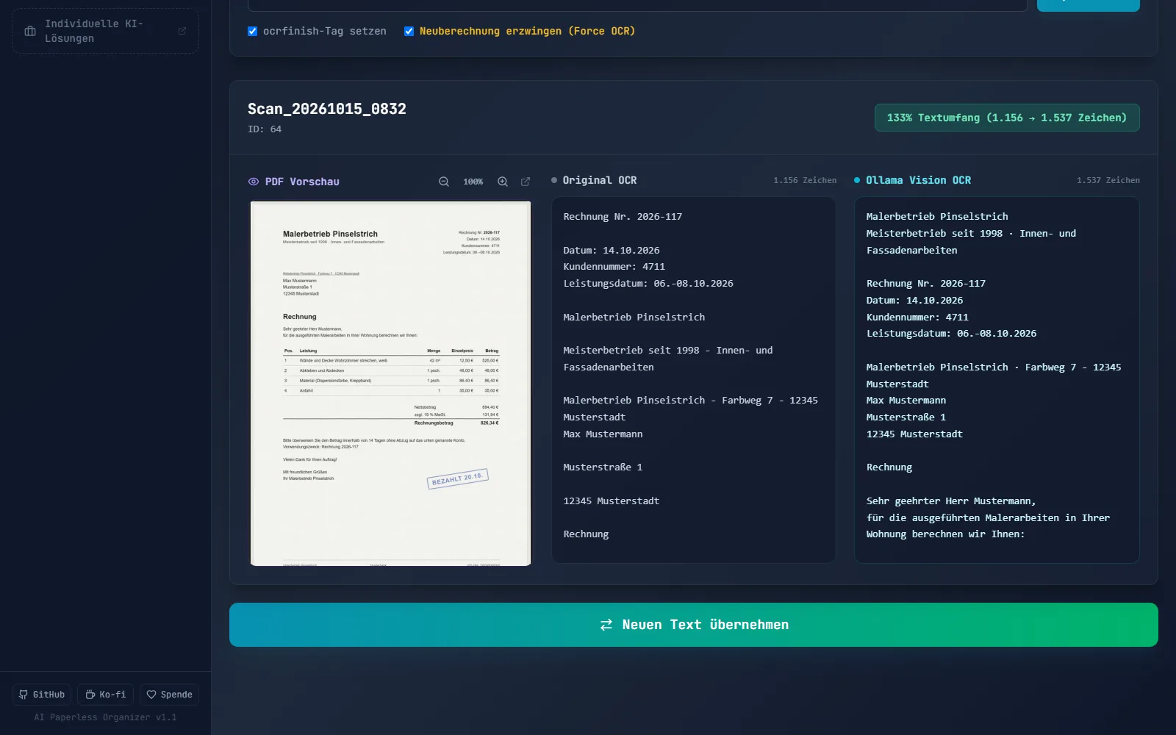Click AI Paperless Organizer v1.1 footer text
Image resolution: width=1176 pixels, height=735 pixels.
105,717
